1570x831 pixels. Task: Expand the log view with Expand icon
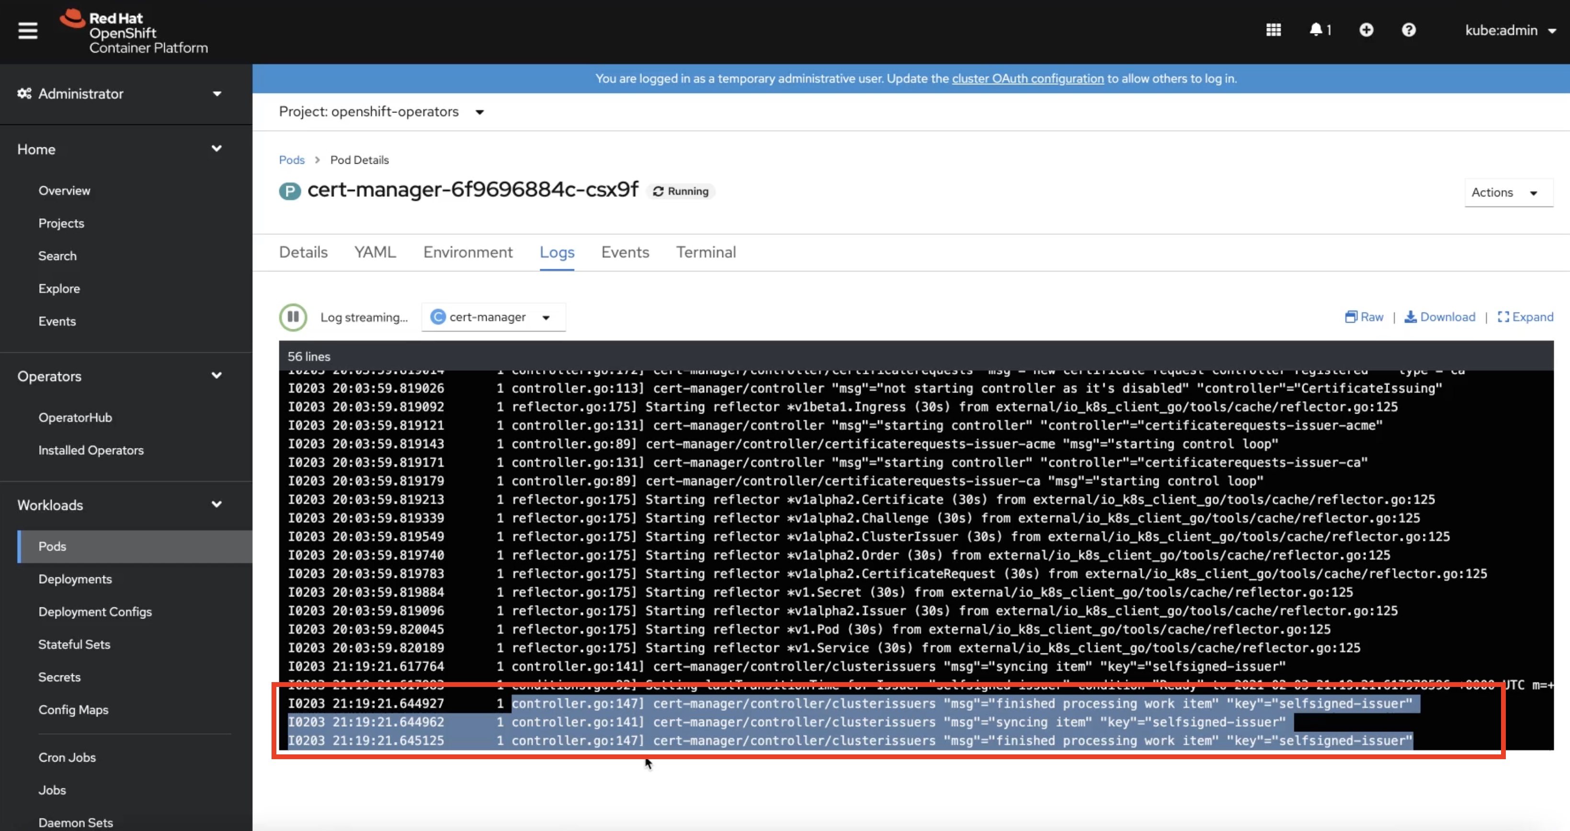[1525, 317]
